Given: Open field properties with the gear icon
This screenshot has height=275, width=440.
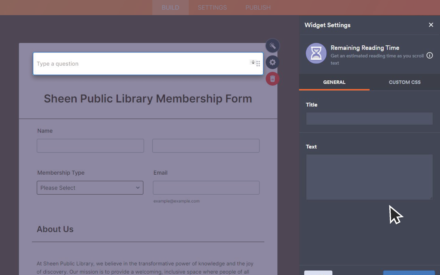Looking at the screenshot, I should click(x=272, y=62).
